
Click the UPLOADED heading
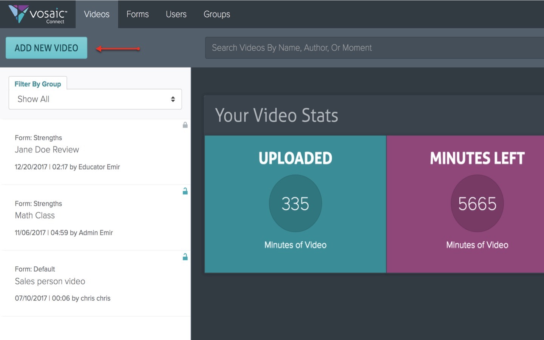295,158
